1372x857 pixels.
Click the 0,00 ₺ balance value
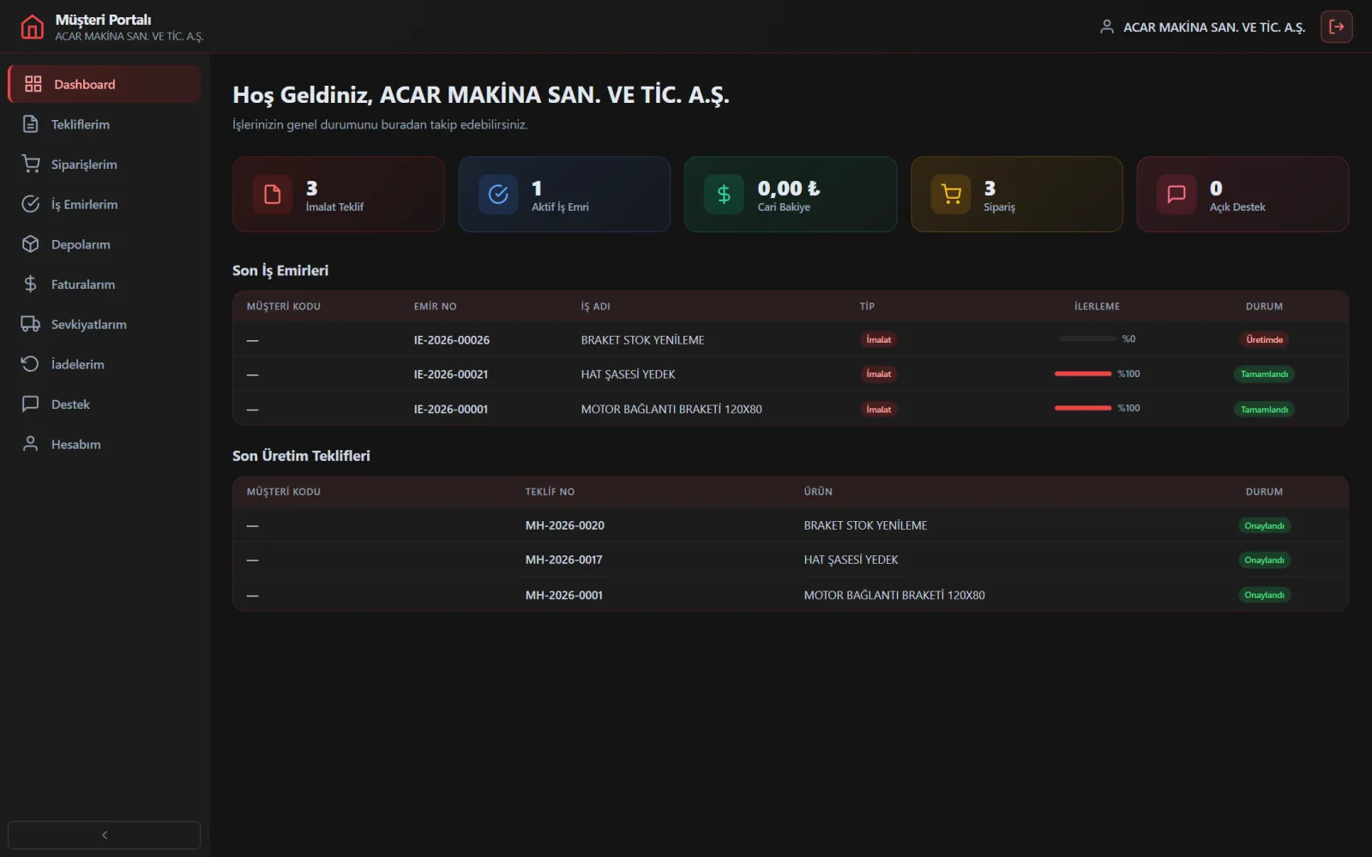coord(788,188)
